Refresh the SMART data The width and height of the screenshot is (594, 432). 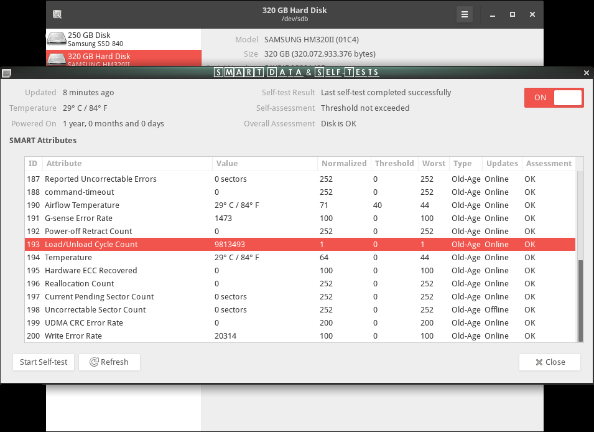(x=109, y=362)
